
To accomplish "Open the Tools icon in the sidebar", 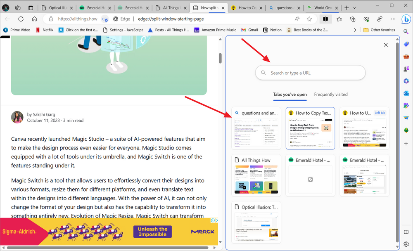I will click(406, 56).
